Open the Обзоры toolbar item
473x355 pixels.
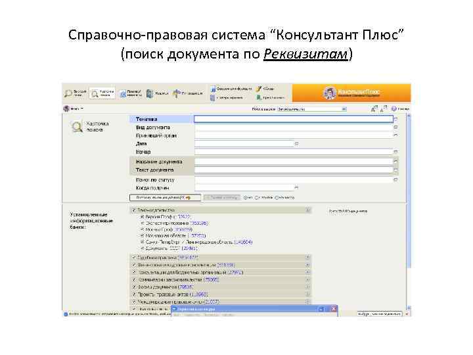pos(265,89)
